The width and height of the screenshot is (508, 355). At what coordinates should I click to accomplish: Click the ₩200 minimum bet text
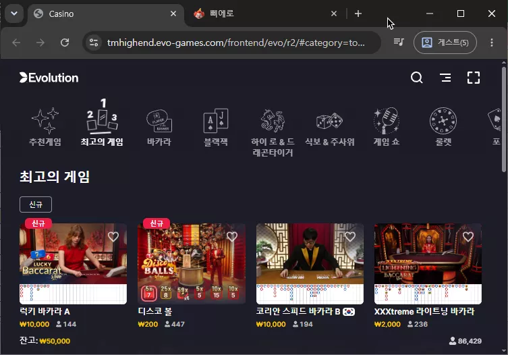tap(148, 324)
